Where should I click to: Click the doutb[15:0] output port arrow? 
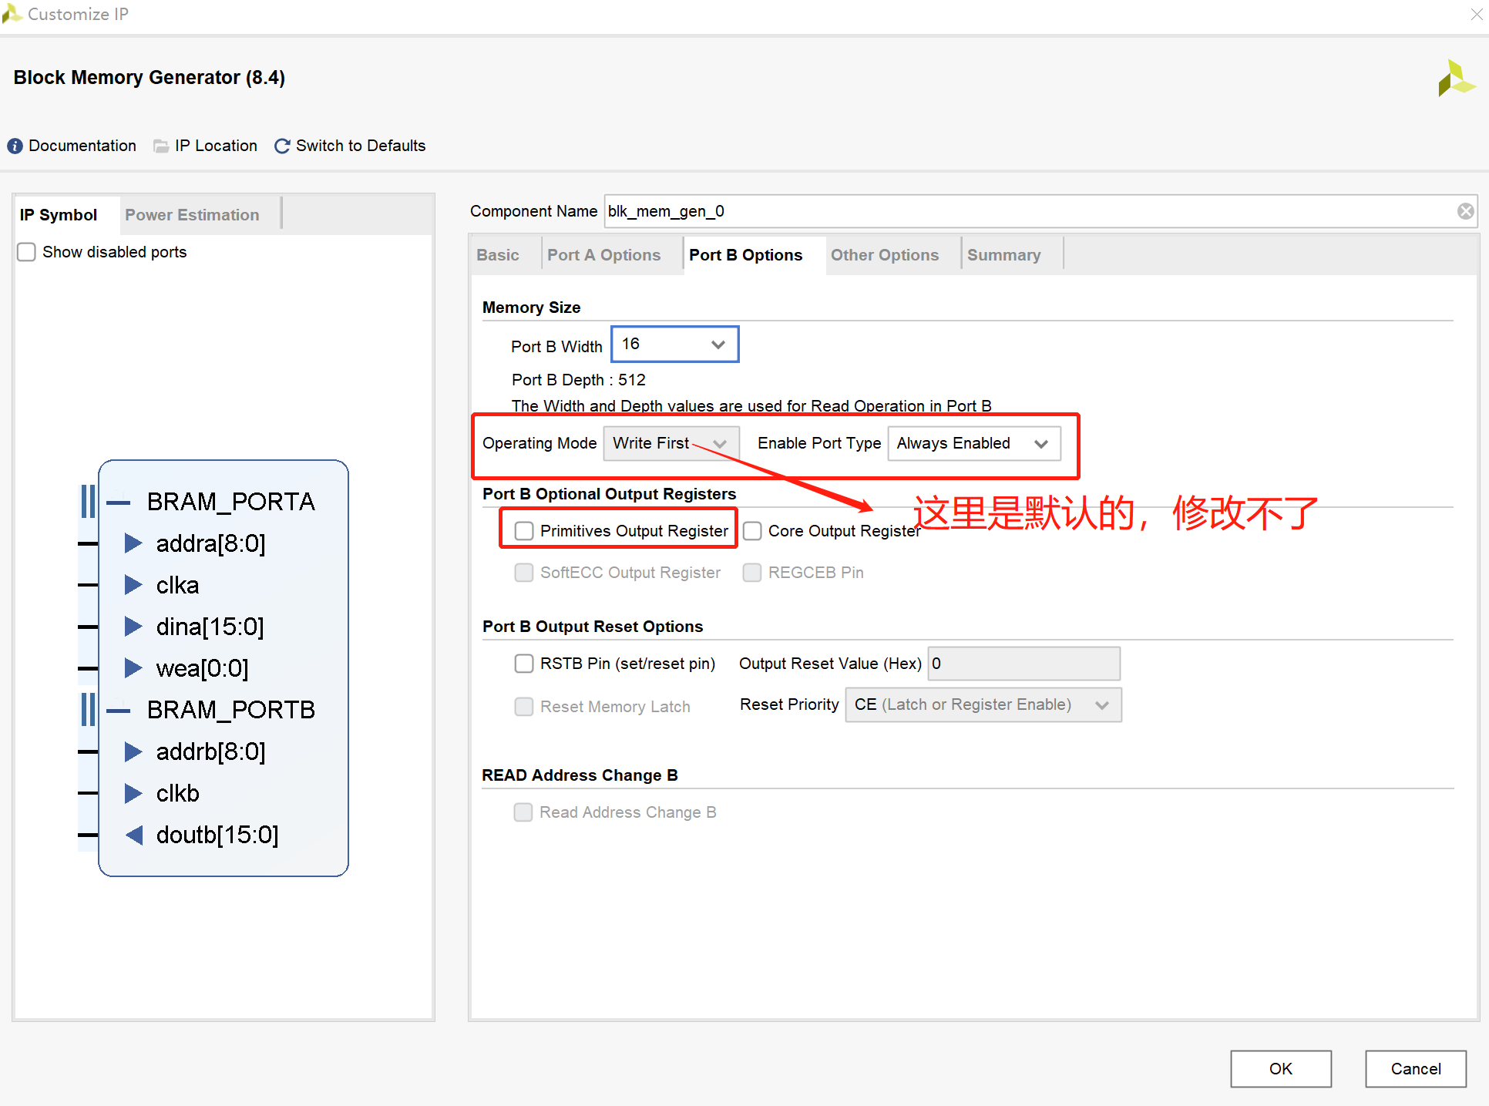134,835
